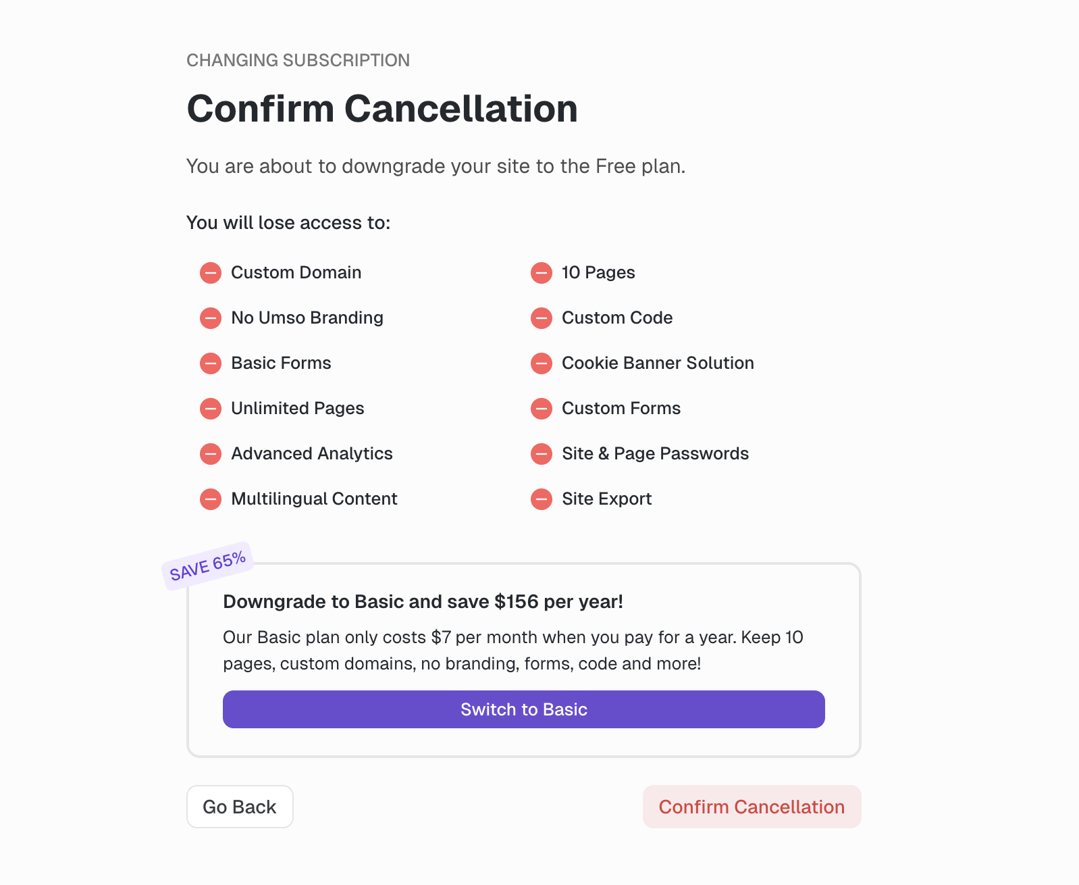The image size is (1079, 885).
Task: Click the Go Back button
Action: click(240, 807)
